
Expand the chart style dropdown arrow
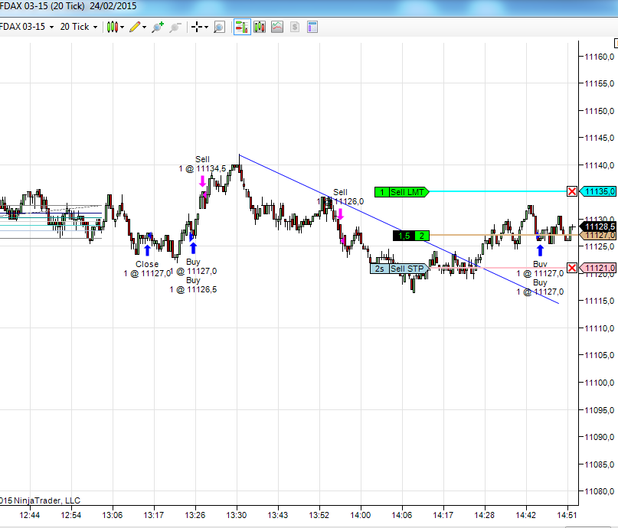click(x=123, y=28)
